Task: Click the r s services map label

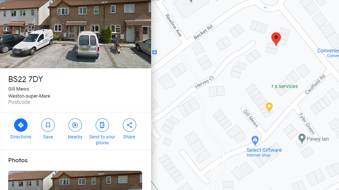Action: tap(285, 86)
